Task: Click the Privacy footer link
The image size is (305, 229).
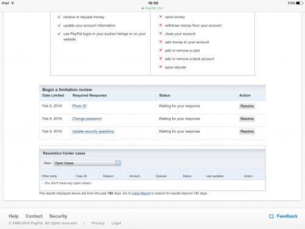Action: pyautogui.click(x=98, y=223)
